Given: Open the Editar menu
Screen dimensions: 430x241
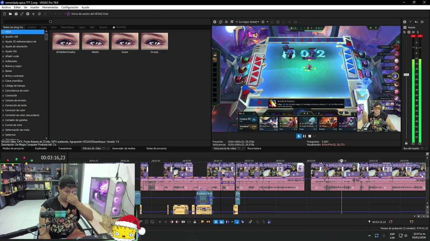Looking at the screenshot, I should tap(17, 7).
